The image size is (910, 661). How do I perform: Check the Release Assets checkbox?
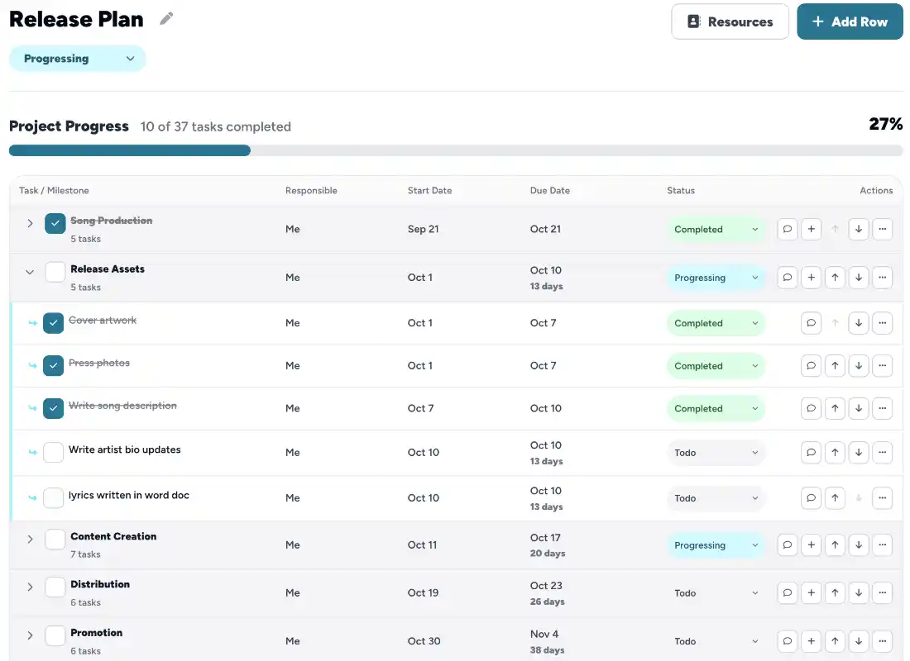55,271
